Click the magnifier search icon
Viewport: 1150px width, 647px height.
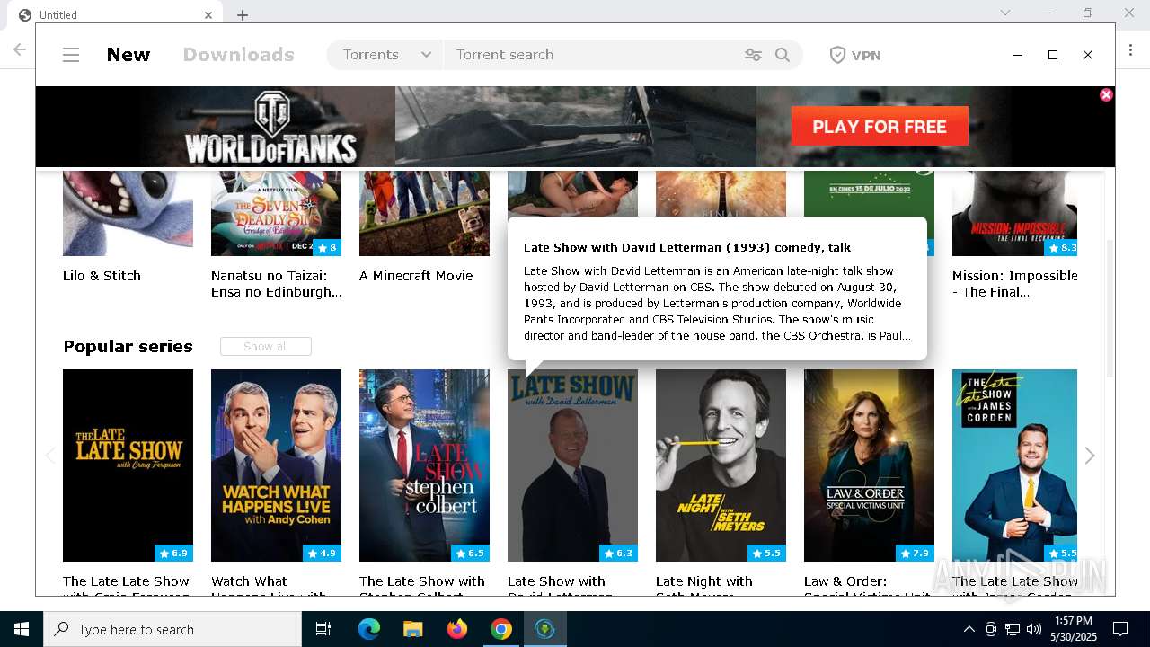click(783, 55)
